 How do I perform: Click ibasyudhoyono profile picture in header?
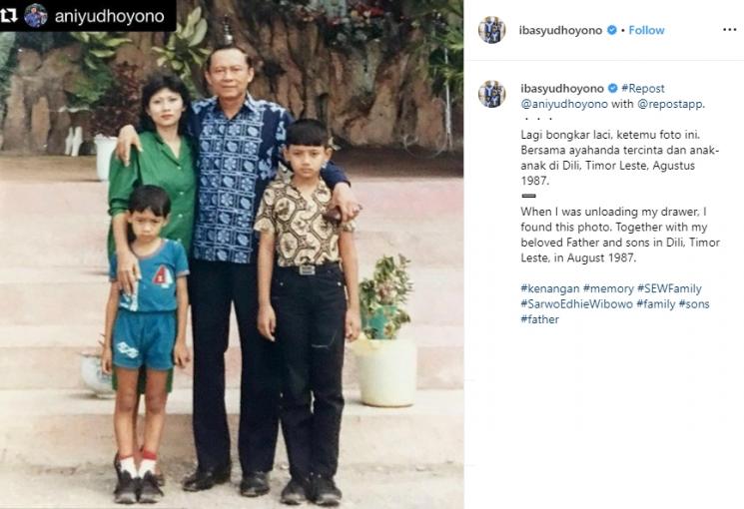[x=492, y=30]
